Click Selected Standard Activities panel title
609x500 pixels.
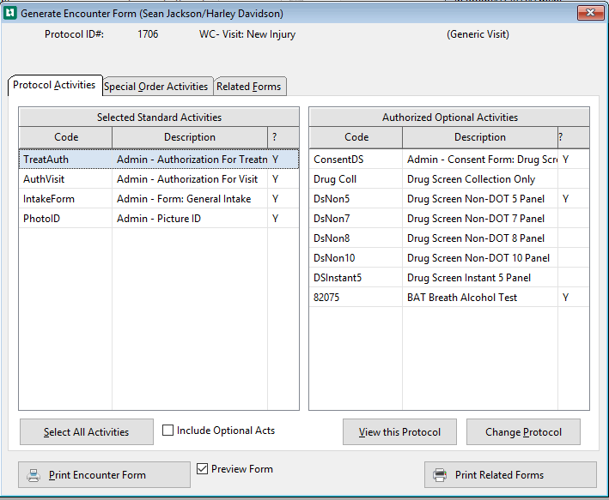pyautogui.click(x=159, y=117)
